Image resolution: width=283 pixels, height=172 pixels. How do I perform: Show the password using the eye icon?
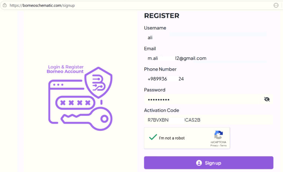click(267, 99)
